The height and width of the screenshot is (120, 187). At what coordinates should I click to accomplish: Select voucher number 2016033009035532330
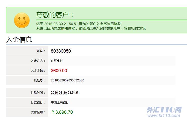tap(67, 80)
